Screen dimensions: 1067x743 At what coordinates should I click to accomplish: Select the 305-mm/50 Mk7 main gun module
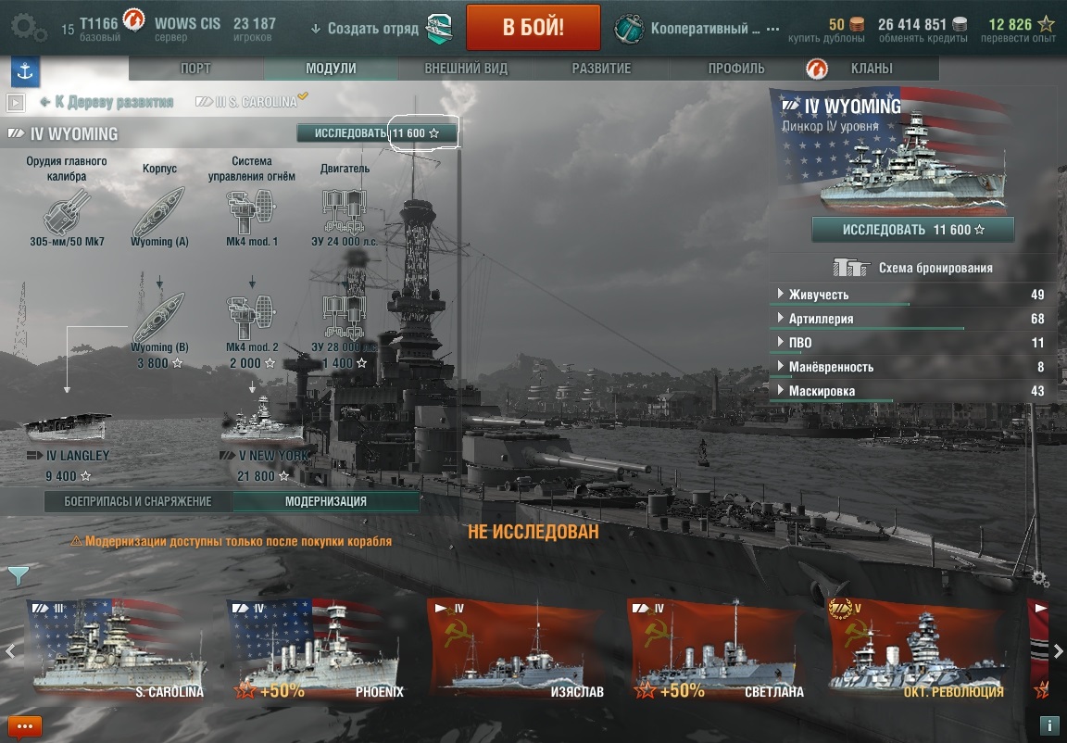[67, 212]
